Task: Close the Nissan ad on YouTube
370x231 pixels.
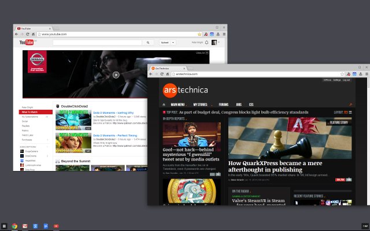Action: tap(202, 53)
